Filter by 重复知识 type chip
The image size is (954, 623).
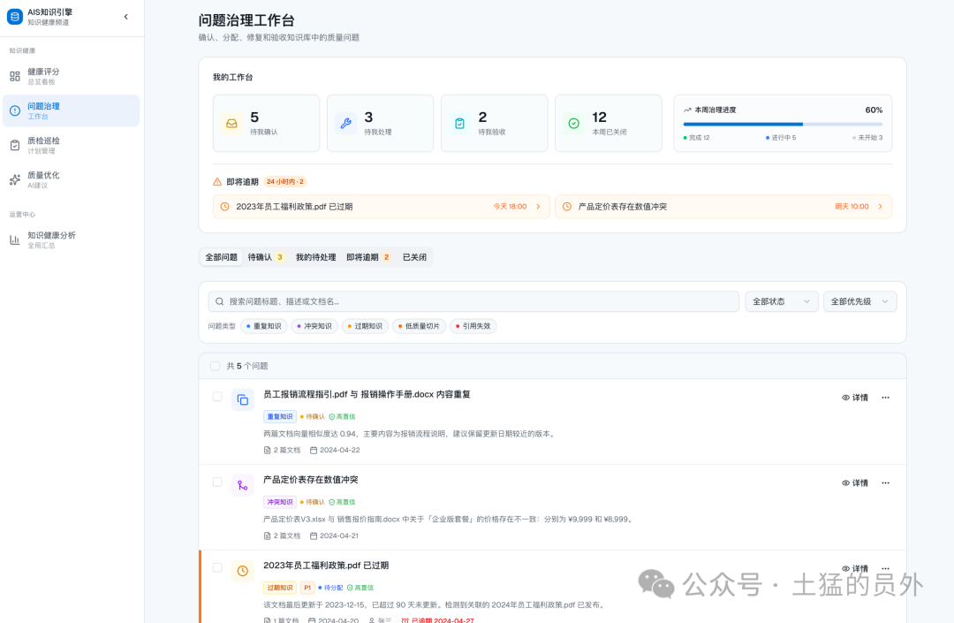click(x=264, y=326)
